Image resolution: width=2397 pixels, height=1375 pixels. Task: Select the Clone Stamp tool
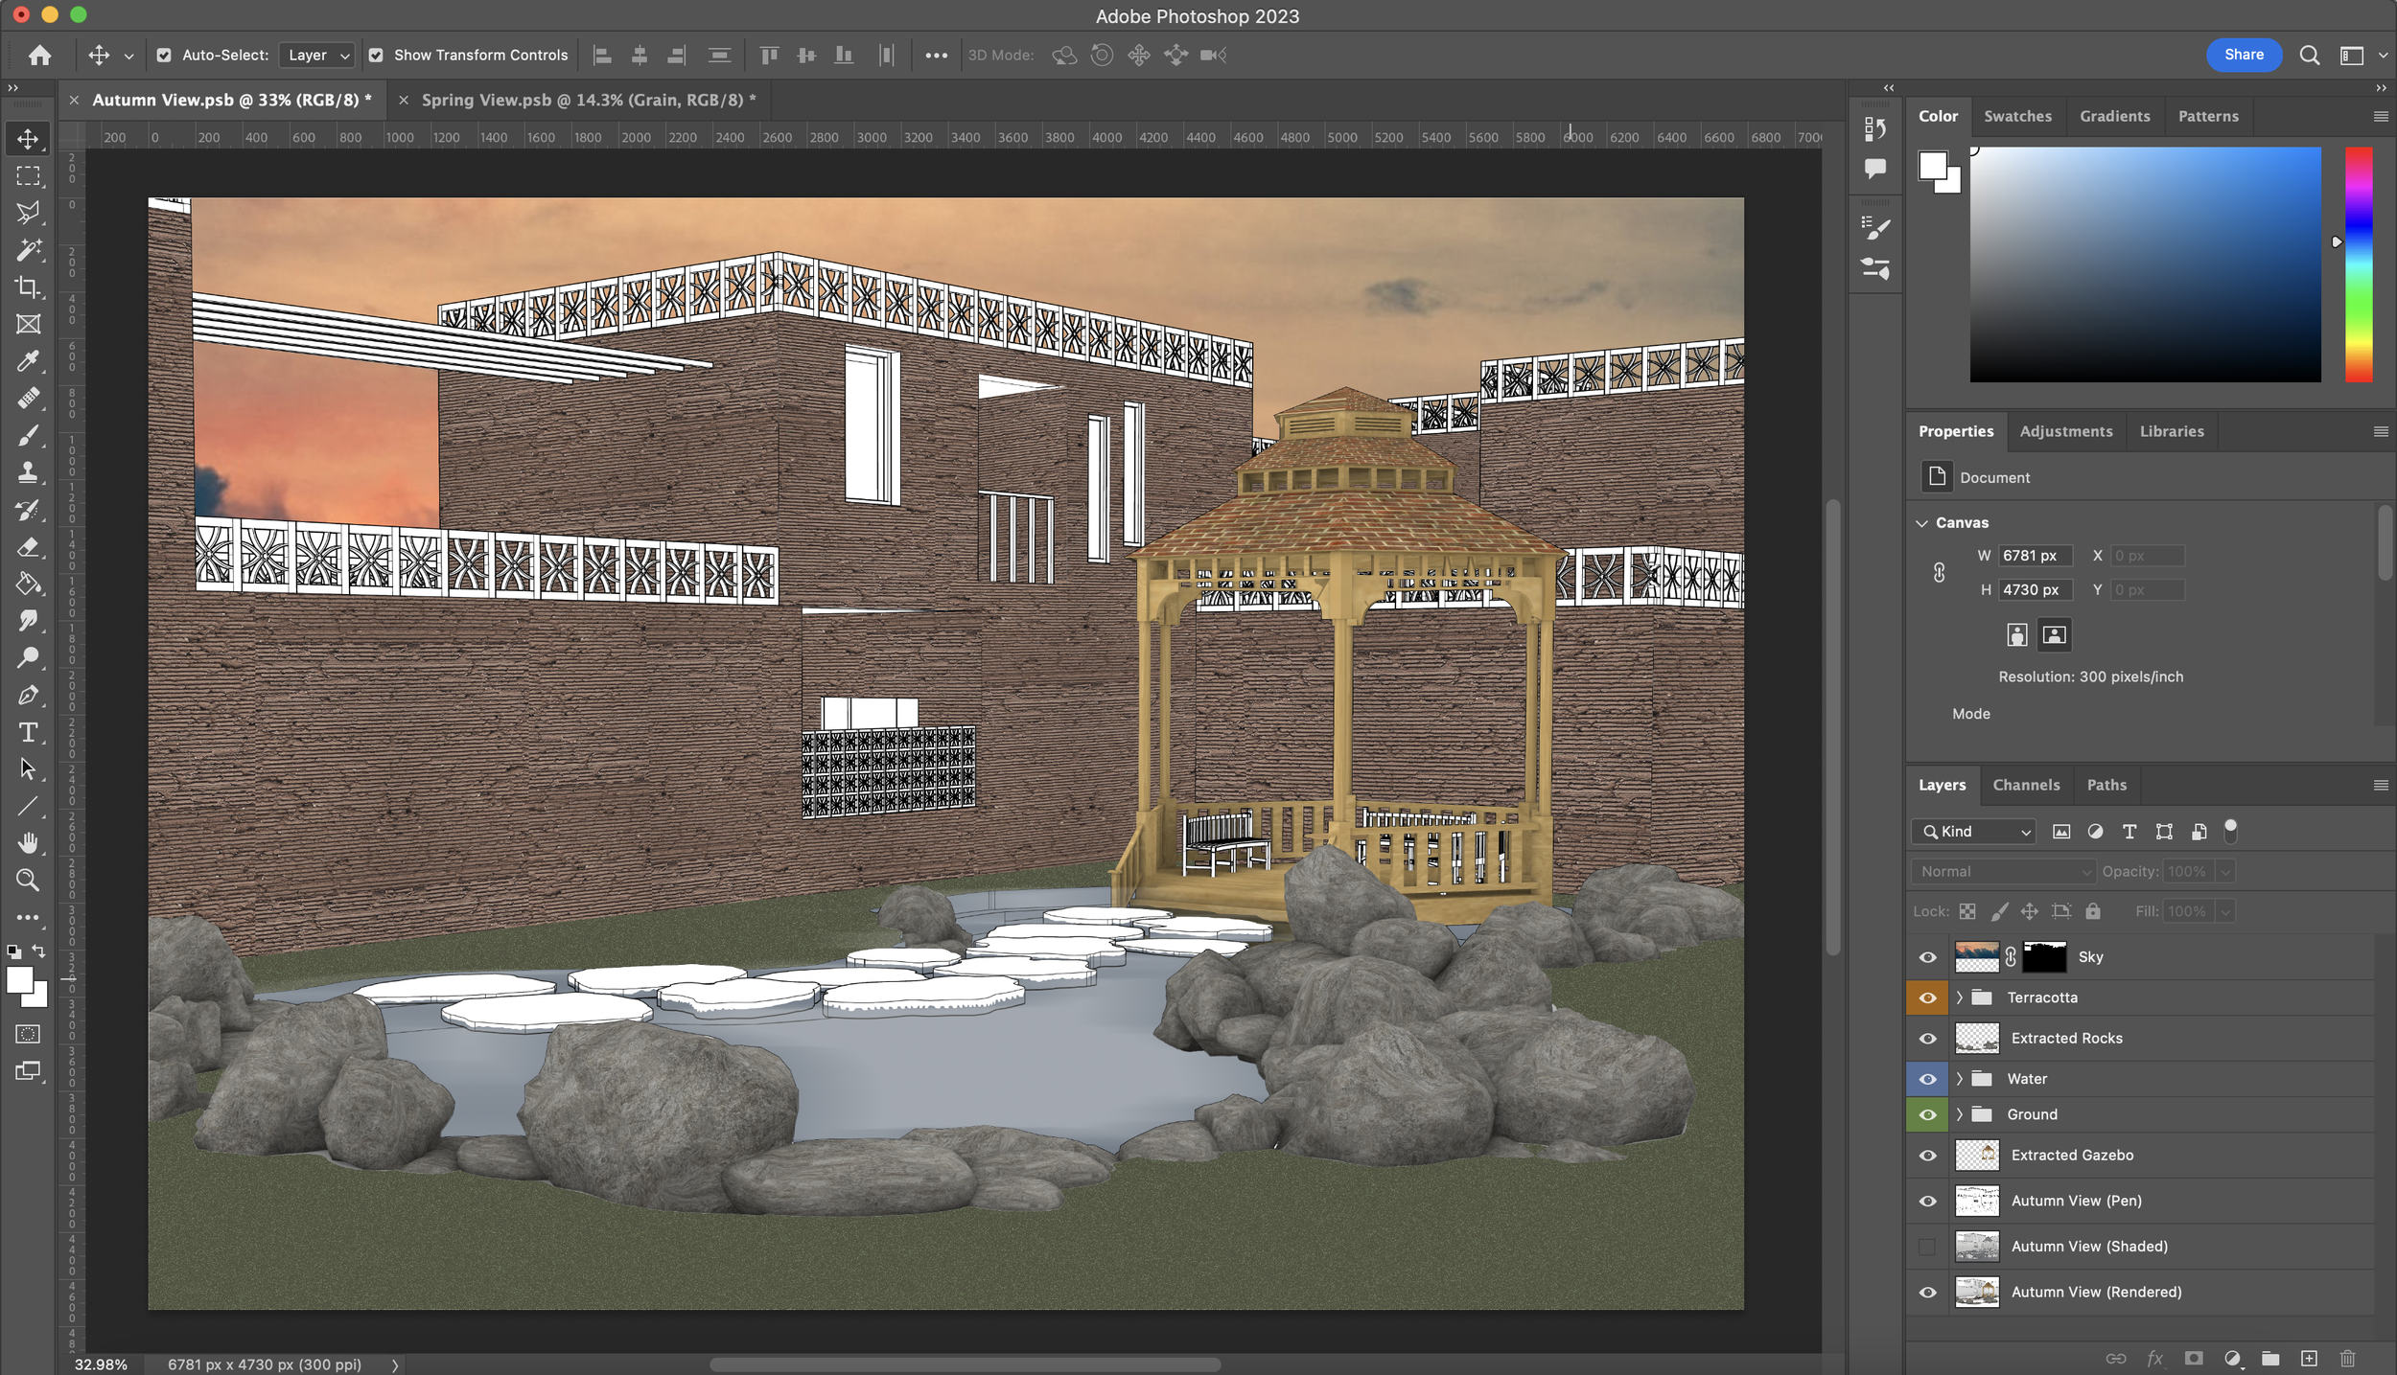click(x=28, y=472)
